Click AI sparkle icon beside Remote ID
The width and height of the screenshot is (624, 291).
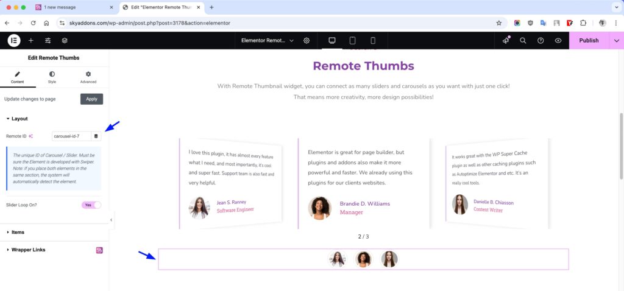click(x=30, y=136)
